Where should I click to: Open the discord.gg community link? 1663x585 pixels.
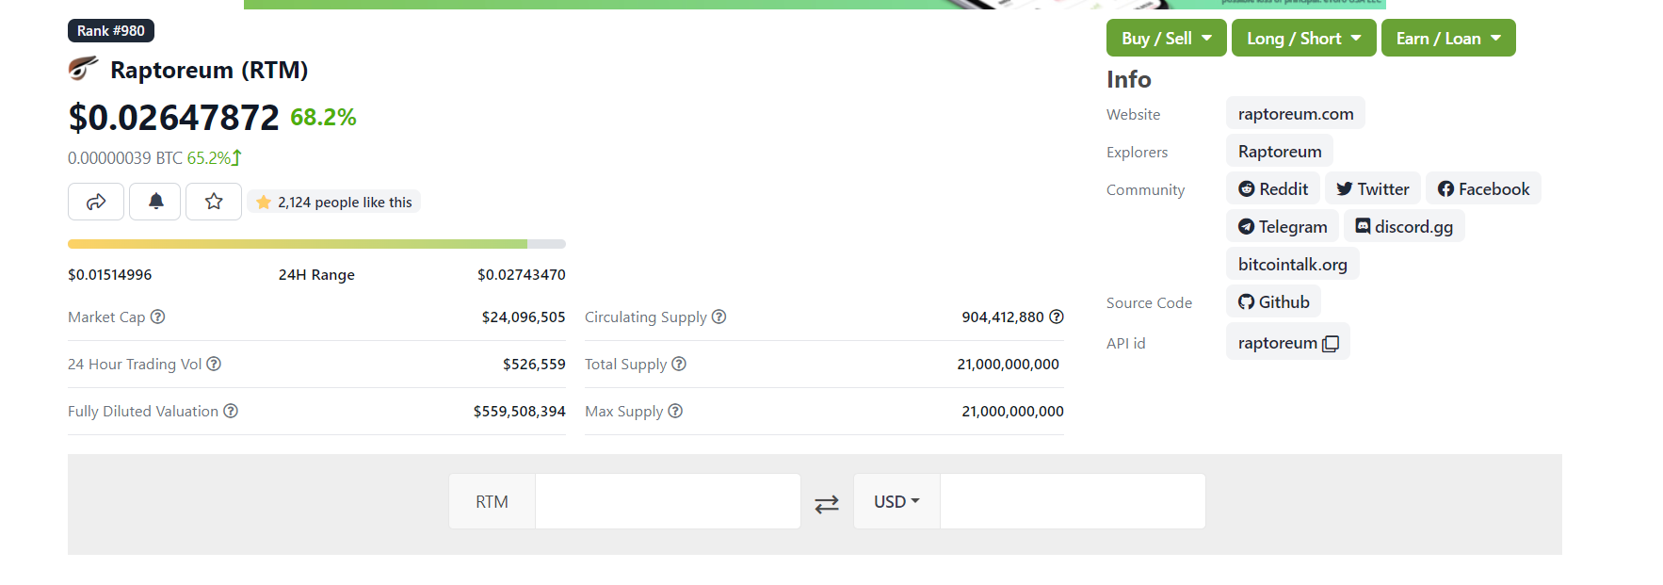(1404, 226)
